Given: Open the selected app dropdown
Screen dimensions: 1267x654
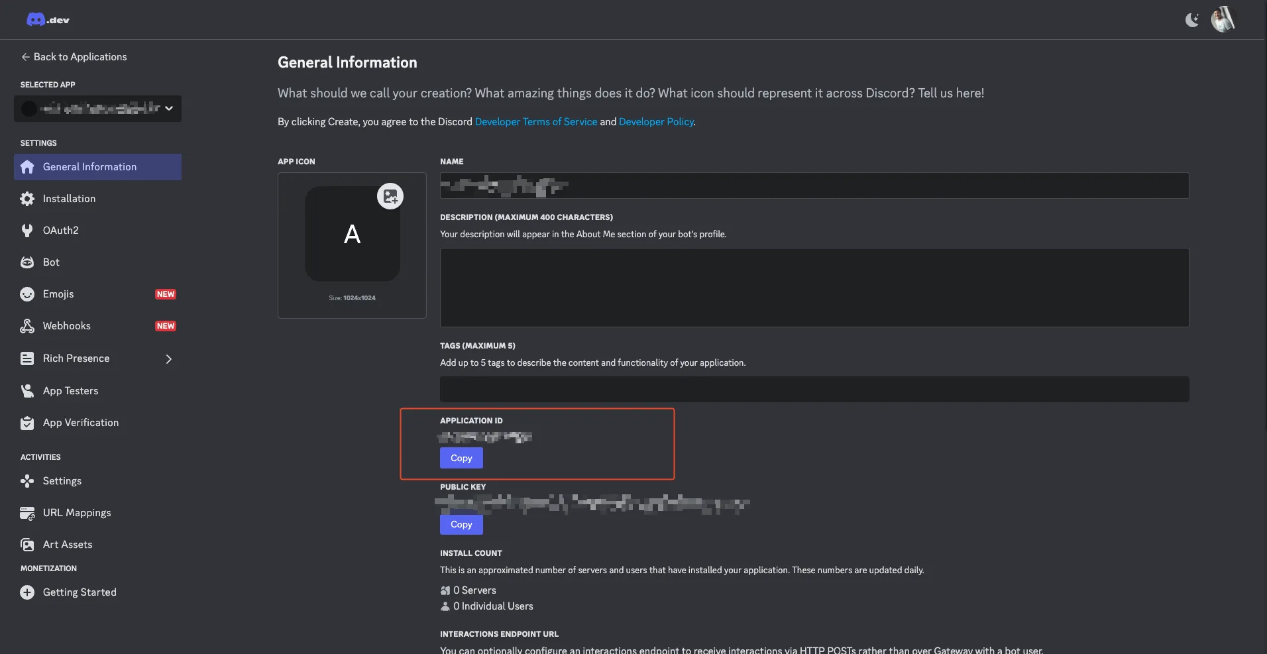Looking at the screenshot, I should pyautogui.click(x=97, y=109).
